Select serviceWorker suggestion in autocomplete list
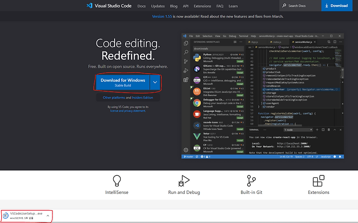 pyautogui.click(x=300, y=90)
